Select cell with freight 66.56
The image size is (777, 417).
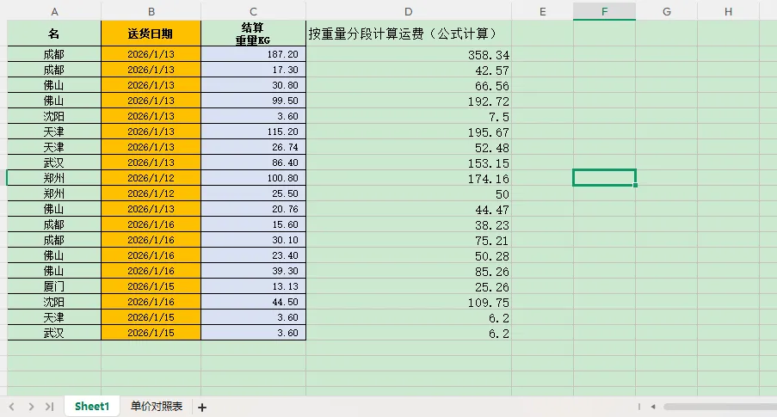(x=409, y=85)
